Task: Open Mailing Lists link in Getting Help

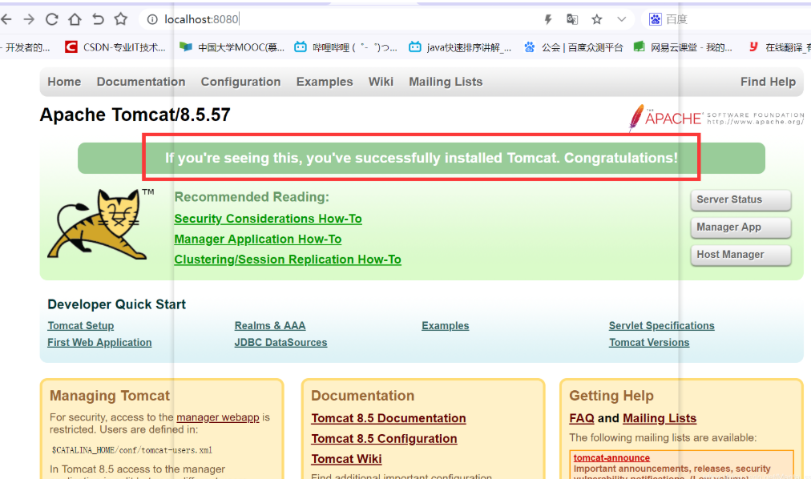Action: [660, 418]
